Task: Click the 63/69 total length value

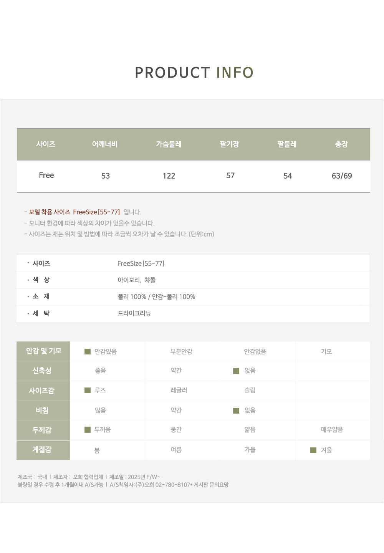Action: (x=342, y=176)
